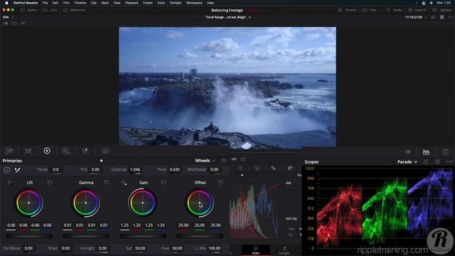The width and height of the screenshot is (455, 256).
Task: Toggle the Clips panel button
Action: [369, 10]
